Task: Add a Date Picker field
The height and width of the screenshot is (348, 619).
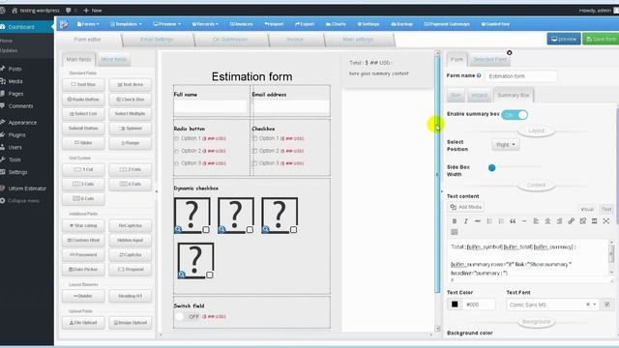Action: [83, 270]
